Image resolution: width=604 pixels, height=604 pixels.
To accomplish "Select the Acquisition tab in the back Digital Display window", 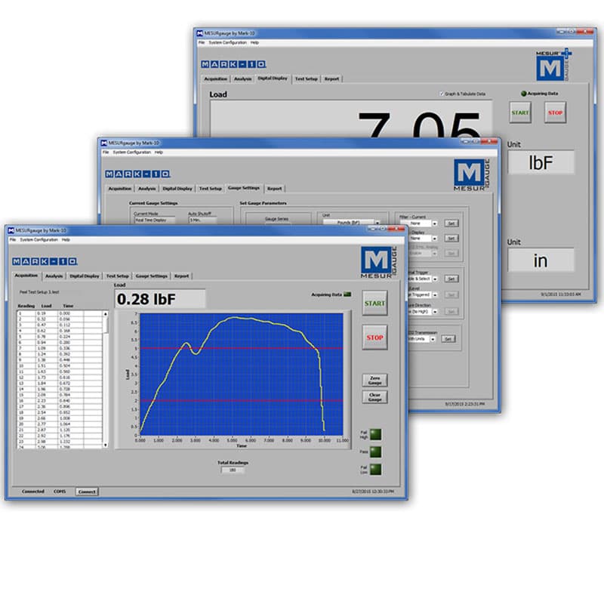I will [216, 79].
